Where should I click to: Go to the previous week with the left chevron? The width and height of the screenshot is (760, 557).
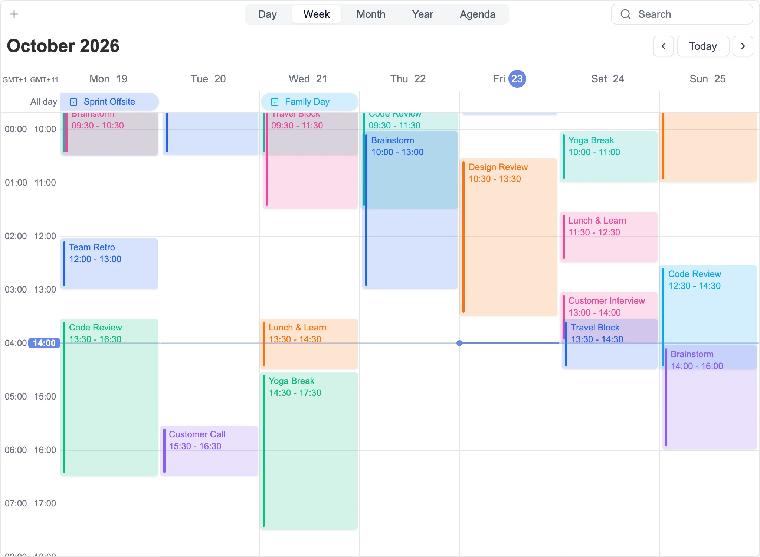pyautogui.click(x=664, y=46)
